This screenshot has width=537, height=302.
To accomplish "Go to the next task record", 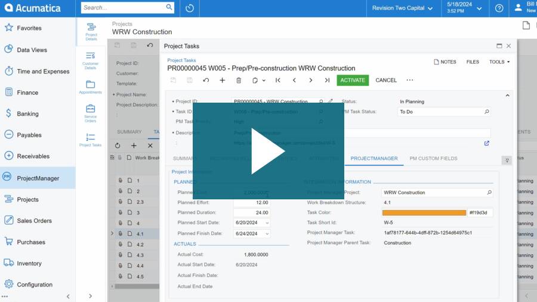I will pyautogui.click(x=311, y=80).
